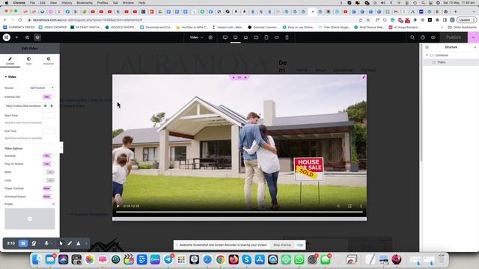479x269 pixels.
Task: Open the Elementor main menu logo
Action: (x=7, y=37)
